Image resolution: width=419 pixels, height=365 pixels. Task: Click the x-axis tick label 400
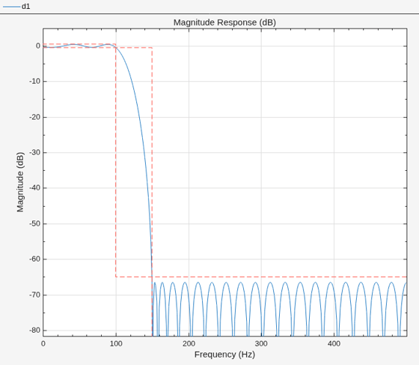pyautogui.click(x=334, y=343)
